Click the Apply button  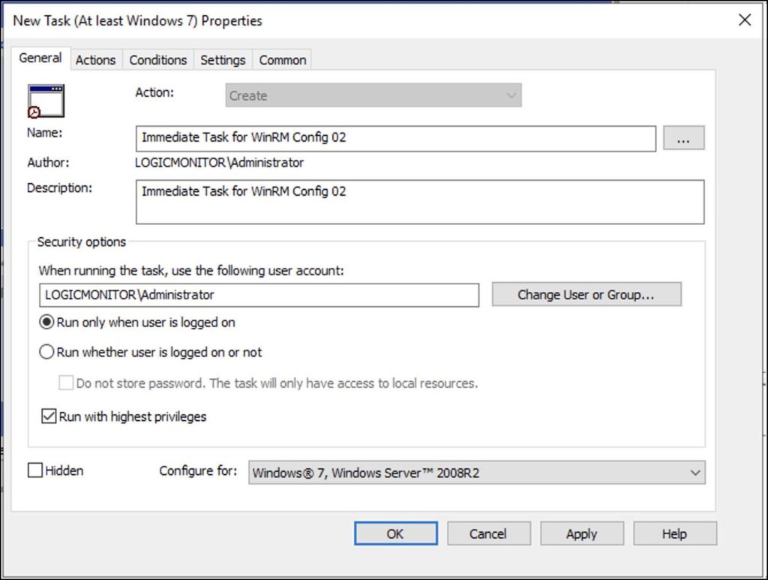coord(581,533)
